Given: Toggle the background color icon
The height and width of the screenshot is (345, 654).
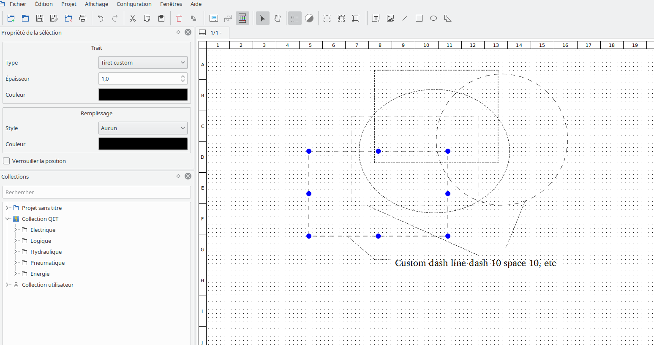Looking at the screenshot, I should pyautogui.click(x=309, y=18).
